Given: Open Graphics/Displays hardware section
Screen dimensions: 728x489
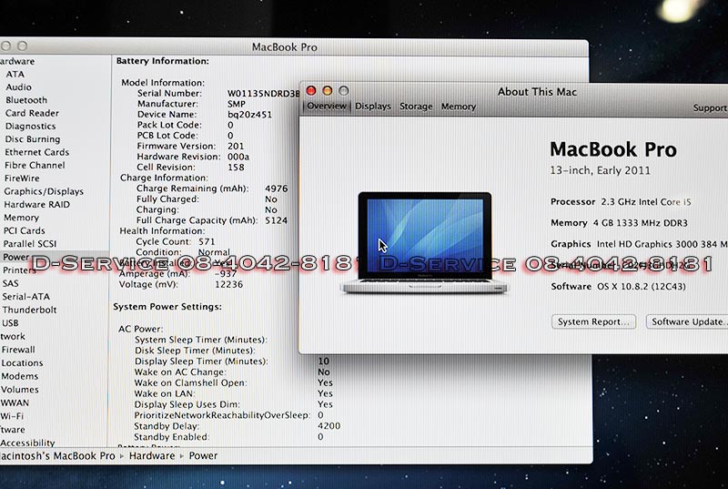Looking at the screenshot, I should coord(44,191).
